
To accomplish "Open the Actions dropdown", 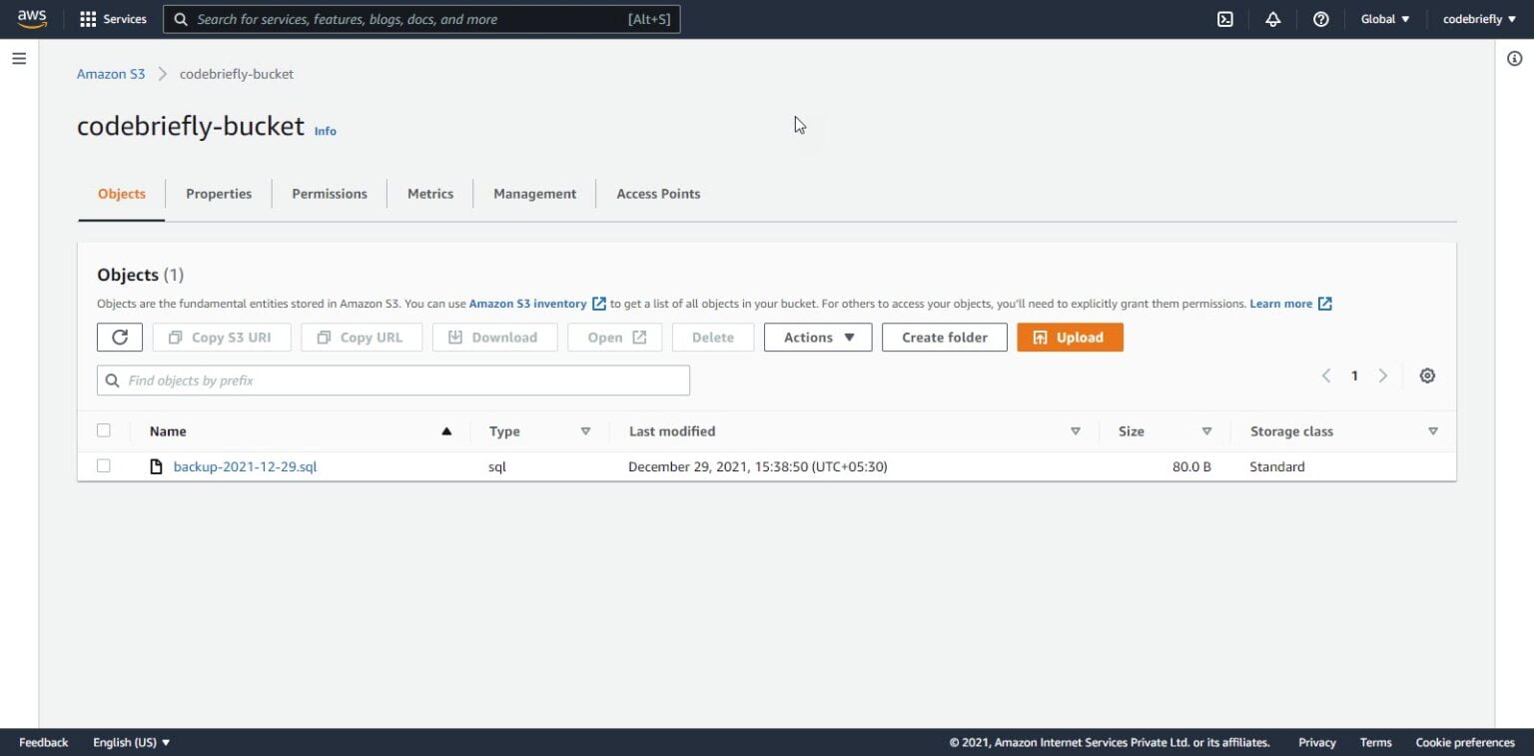I will pos(817,337).
